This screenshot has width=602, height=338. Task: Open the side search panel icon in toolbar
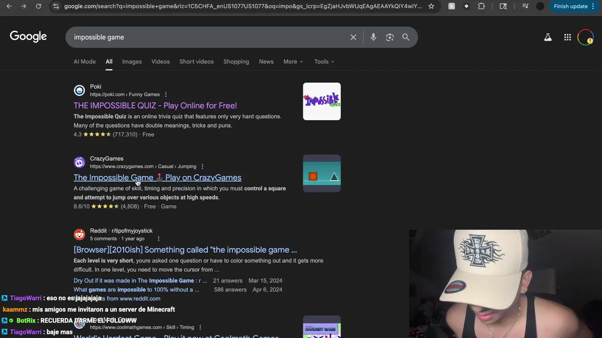pyautogui.click(x=503, y=6)
